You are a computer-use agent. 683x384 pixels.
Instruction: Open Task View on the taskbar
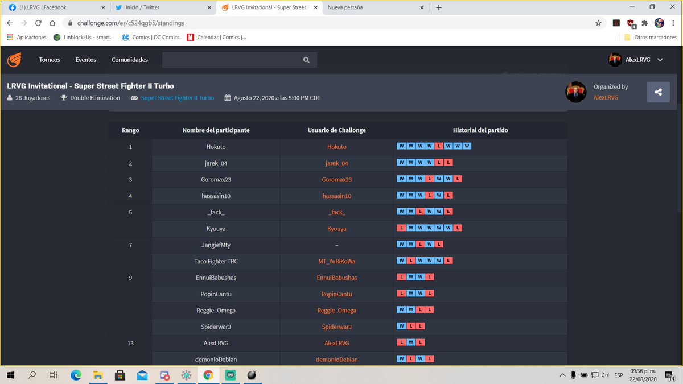pos(53,375)
